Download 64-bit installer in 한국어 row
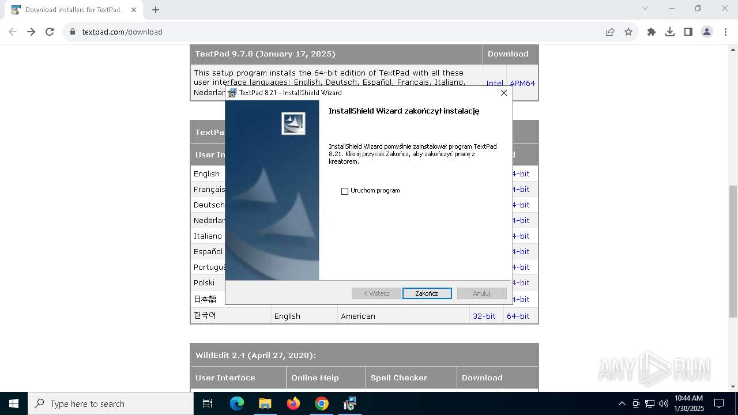The height and width of the screenshot is (415, 738). click(518, 316)
